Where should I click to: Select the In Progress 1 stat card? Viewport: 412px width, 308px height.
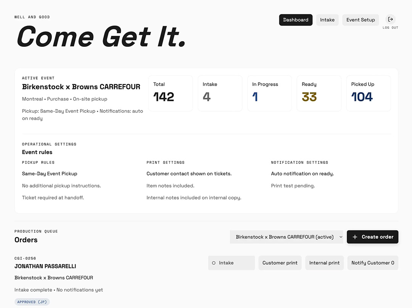tap(269, 93)
